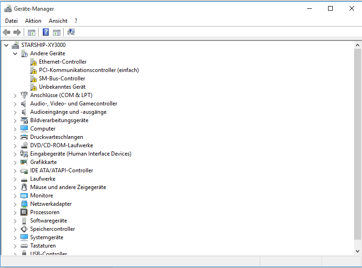Expand Eingabegeräte (Human Interface Devices)
Viewport: 362px width, 268px height.
(x=15, y=154)
